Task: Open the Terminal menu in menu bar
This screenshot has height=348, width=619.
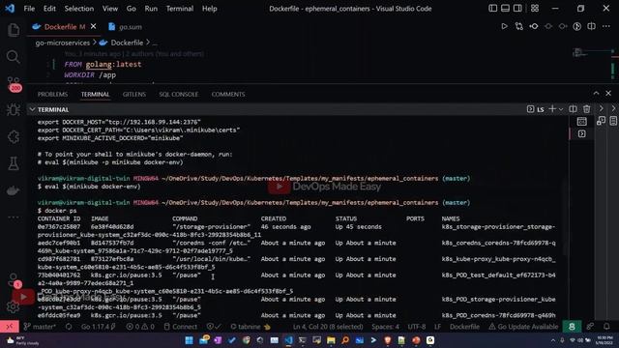Action: (180, 9)
